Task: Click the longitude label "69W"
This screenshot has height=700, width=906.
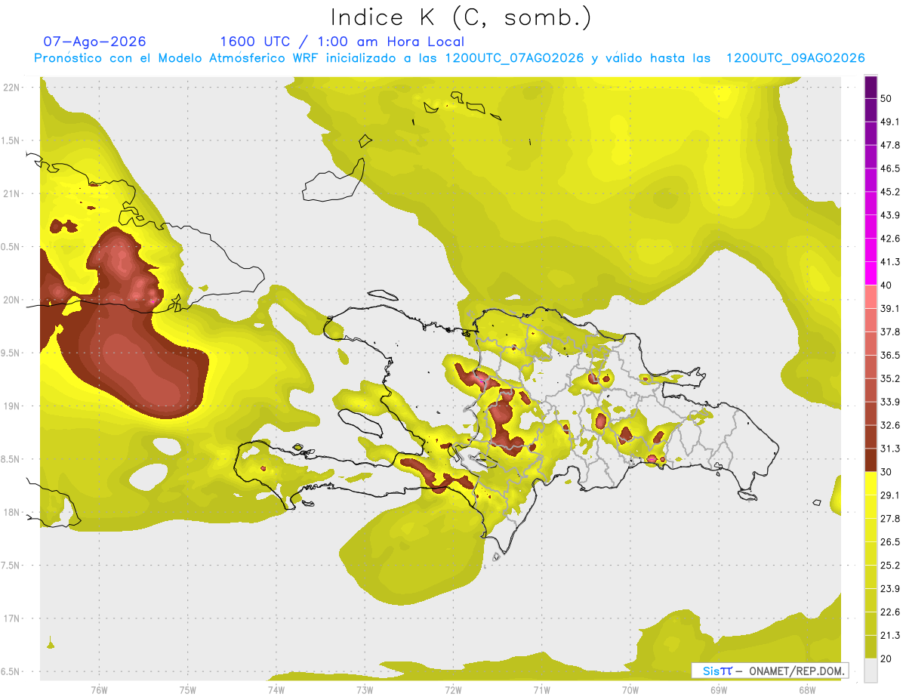Action: pyautogui.click(x=719, y=691)
